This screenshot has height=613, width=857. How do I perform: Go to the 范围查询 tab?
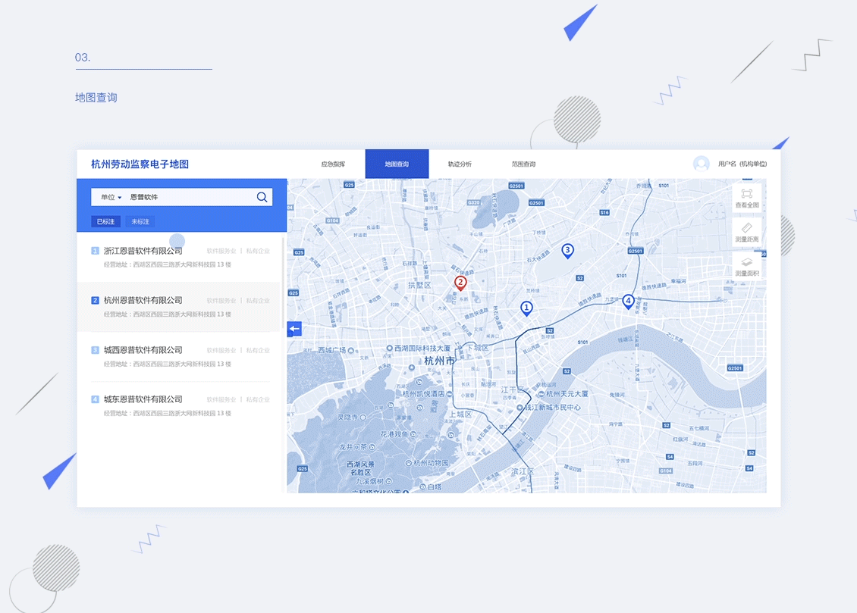(x=523, y=164)
